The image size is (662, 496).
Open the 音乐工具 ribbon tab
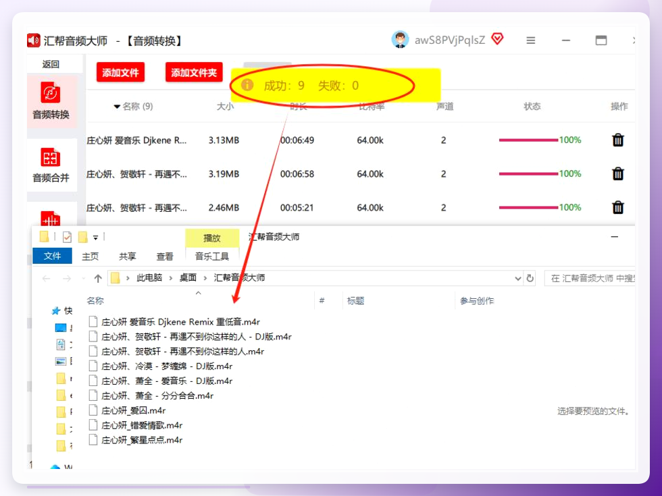[212, 256]
